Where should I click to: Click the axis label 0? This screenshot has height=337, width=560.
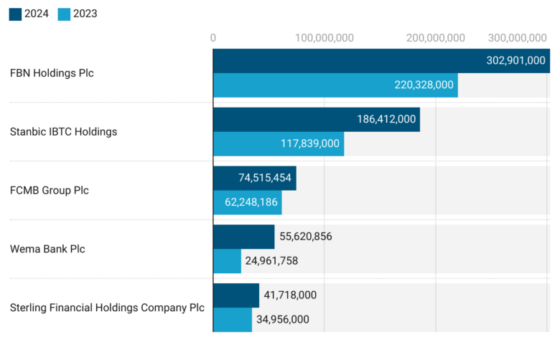(x=213, y=38)
